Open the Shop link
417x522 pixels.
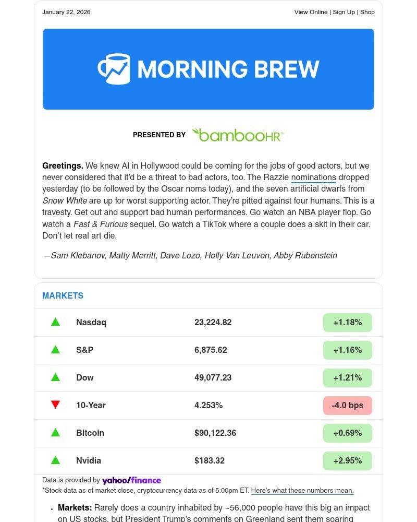[367, 12]
